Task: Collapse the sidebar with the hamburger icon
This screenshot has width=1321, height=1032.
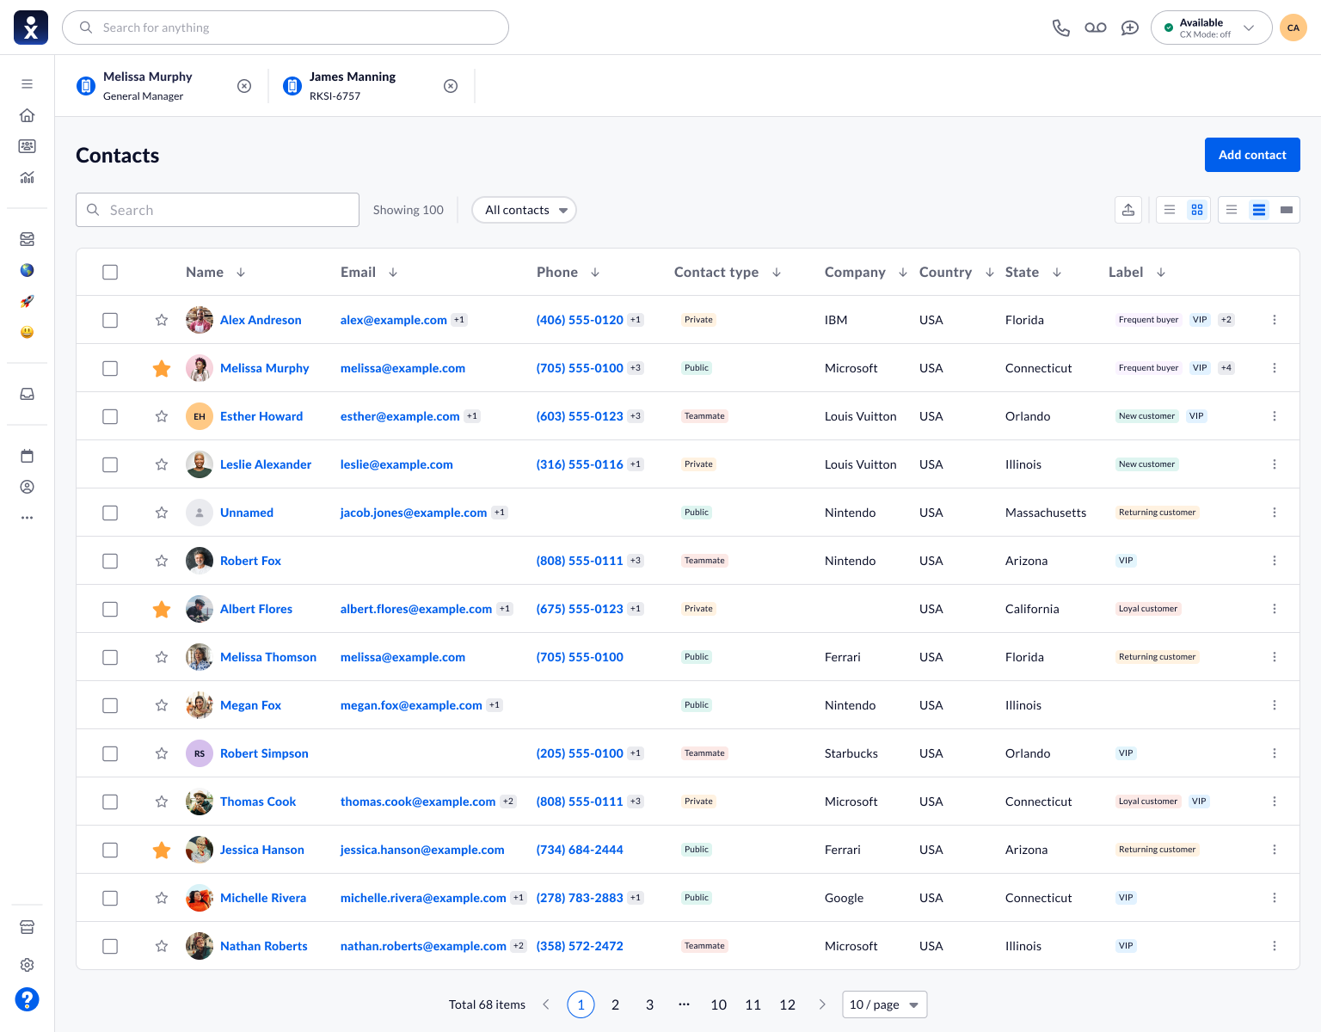Action: (x=28, y=84)
